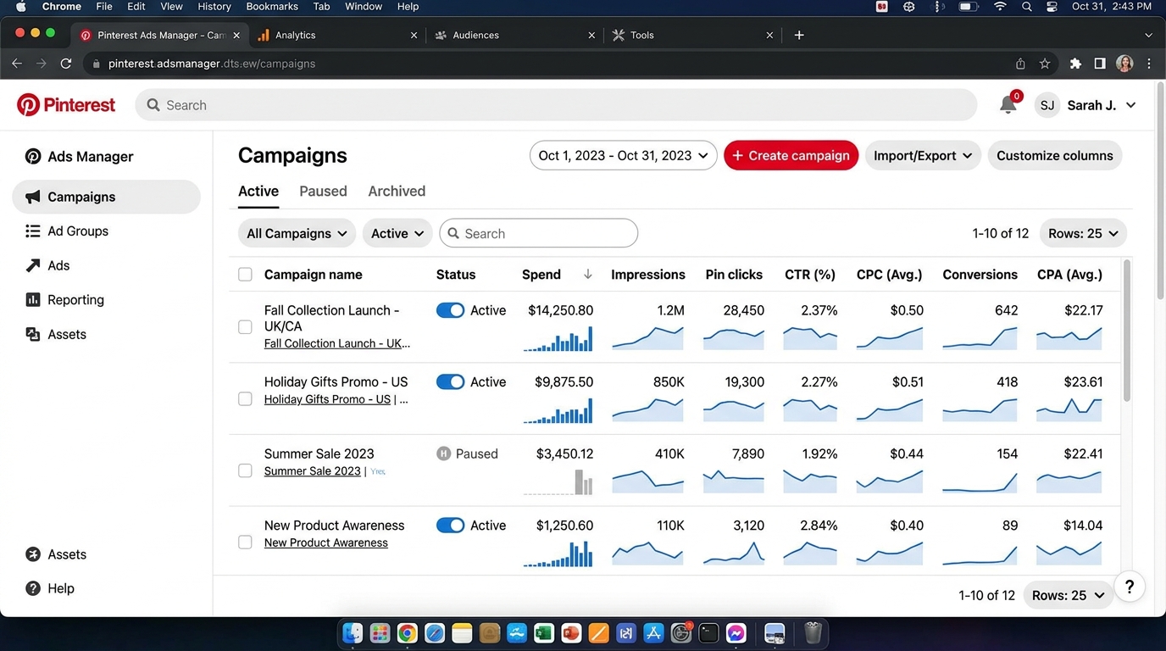1166x651 pixels.
Task: Click the floating question mark help button
Action: tap(1130, 587)
